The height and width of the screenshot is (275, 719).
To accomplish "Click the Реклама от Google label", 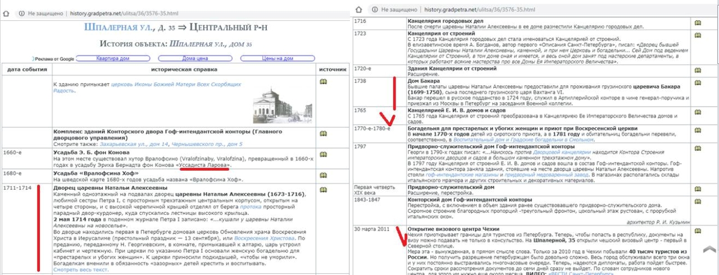I will (54, 58).
